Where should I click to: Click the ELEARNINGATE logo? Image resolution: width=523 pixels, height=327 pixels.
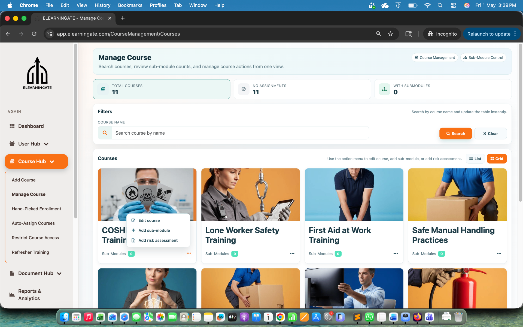(x=37, y=73)
